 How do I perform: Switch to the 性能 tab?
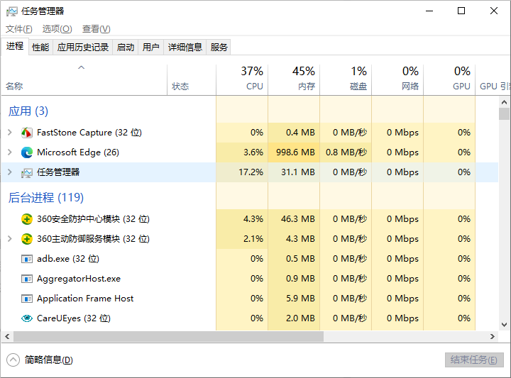(x=40, y=48)
